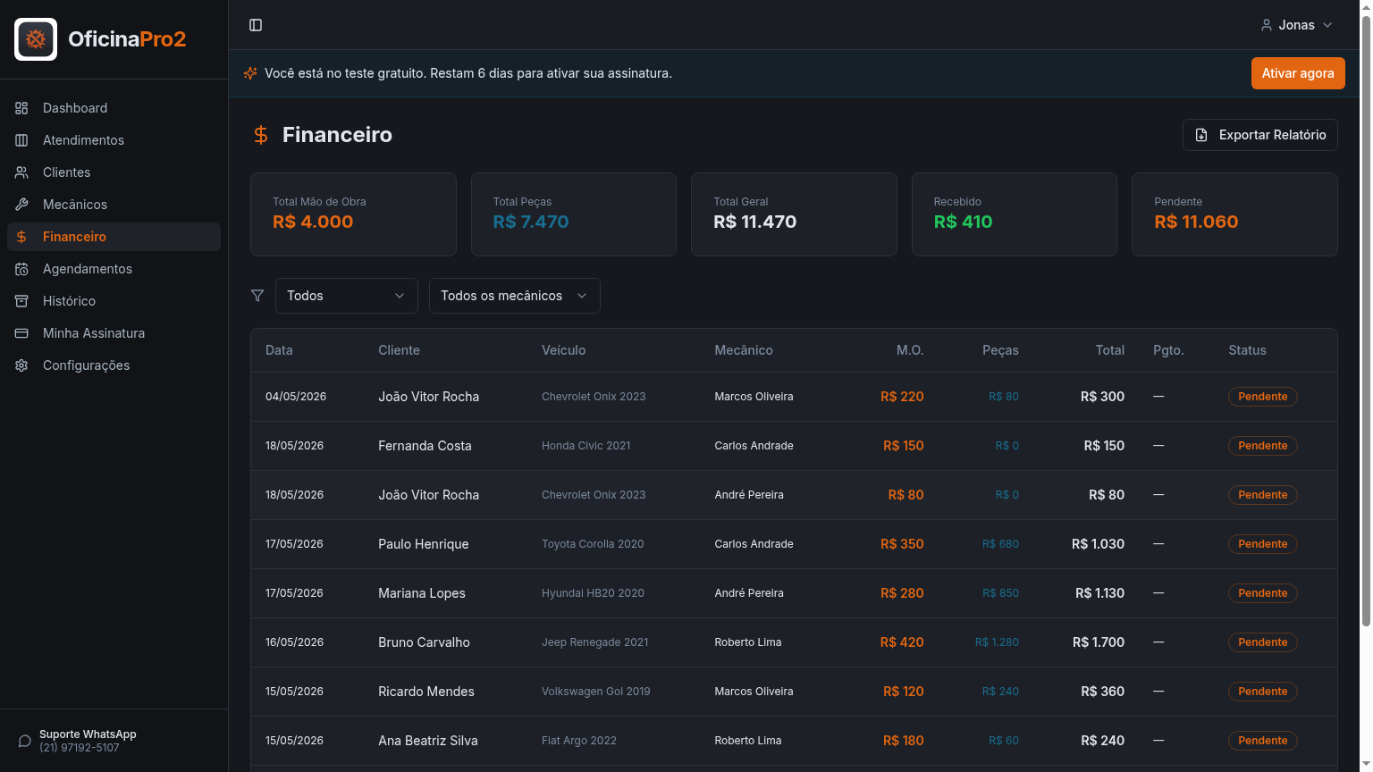Click the OficinaPro2 gear logo icon

pos(36,39)
